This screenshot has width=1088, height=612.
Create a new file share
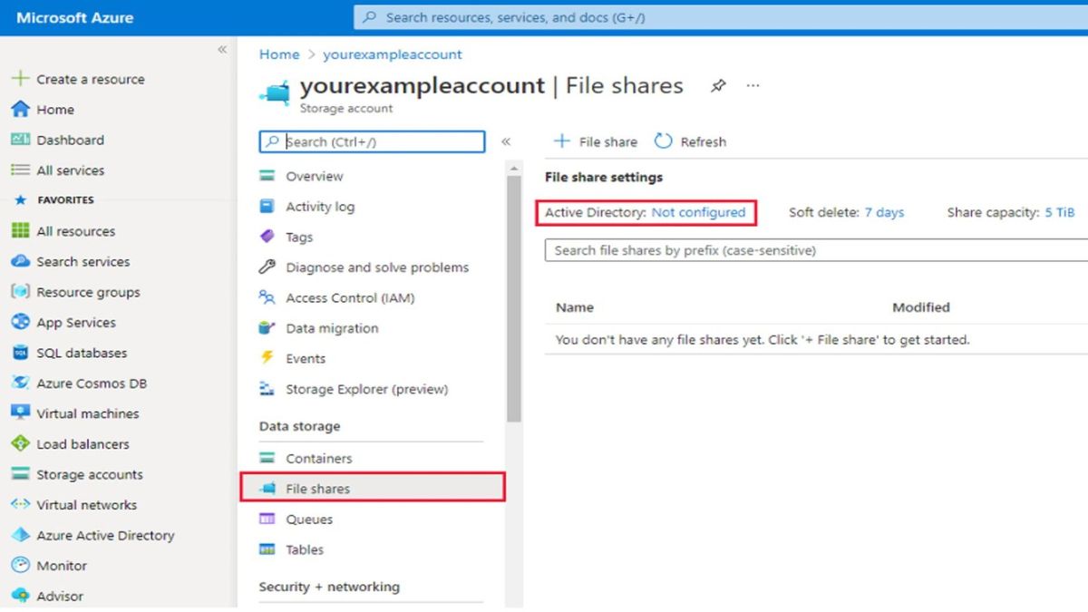pos(595,141)
